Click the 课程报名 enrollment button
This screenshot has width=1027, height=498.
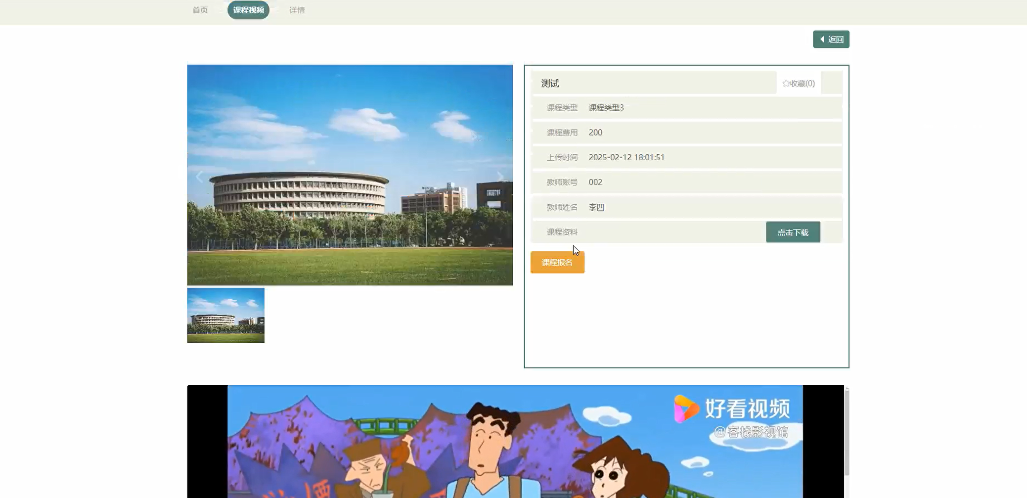tap(557, 262)
